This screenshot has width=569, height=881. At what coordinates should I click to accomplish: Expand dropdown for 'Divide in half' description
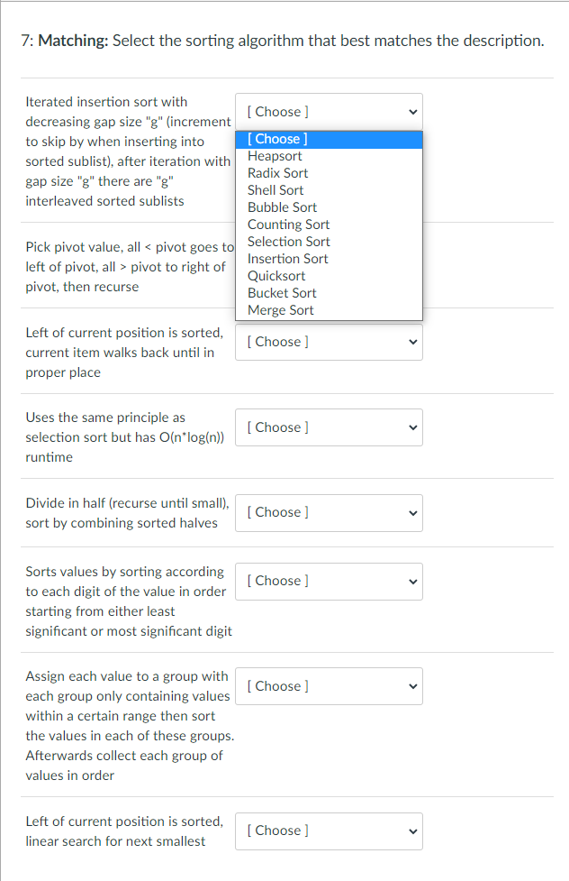pyautogui.click(x=329, y=513)
